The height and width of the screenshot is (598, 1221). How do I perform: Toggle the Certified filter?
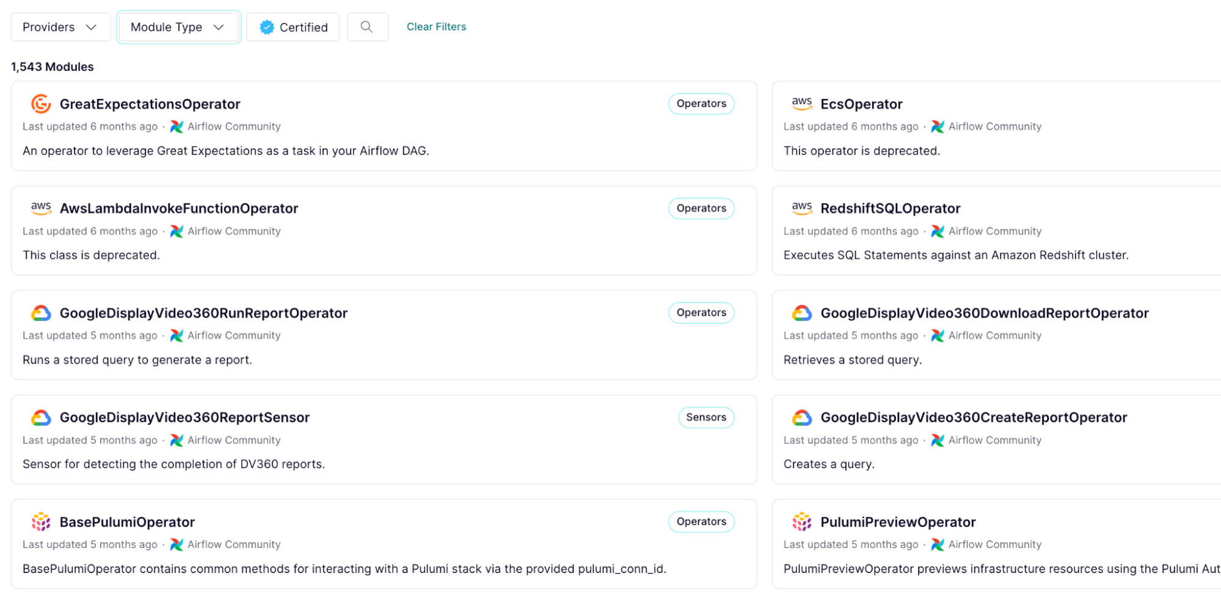[293, 27]
